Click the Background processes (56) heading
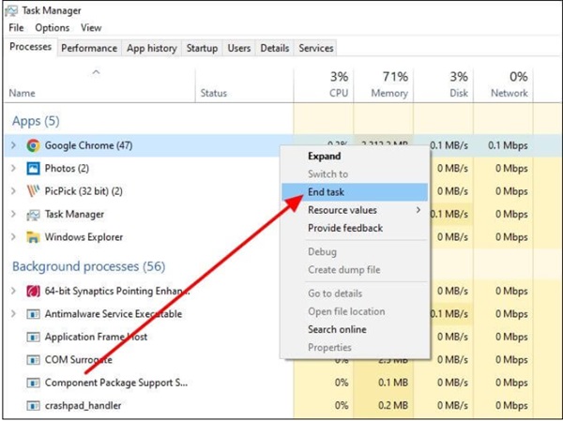Image resolution: width=563 pixels, height=421 pixels. [x=89, y=266]
